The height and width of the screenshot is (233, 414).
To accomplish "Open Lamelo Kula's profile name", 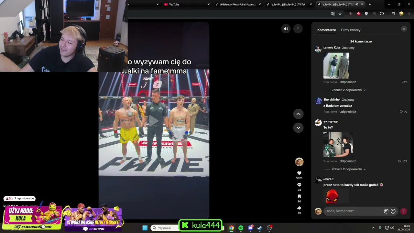I will coord(332,48).
